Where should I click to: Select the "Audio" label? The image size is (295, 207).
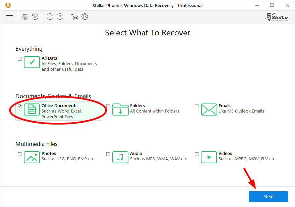pos(136,154)
